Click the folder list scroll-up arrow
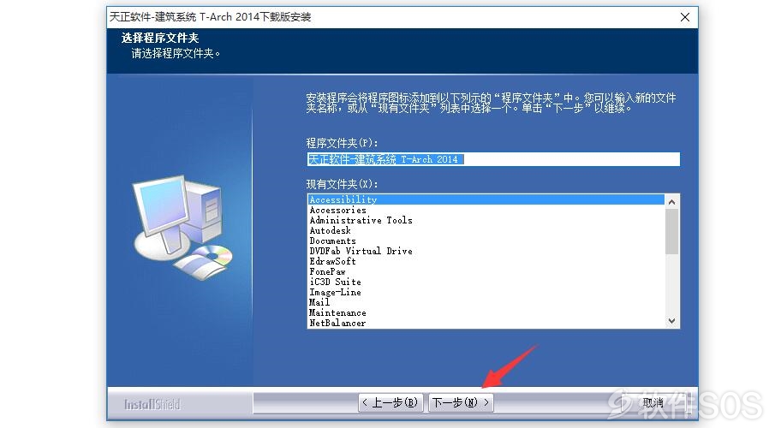The image size is (775, 428). [x=671, y=202]
